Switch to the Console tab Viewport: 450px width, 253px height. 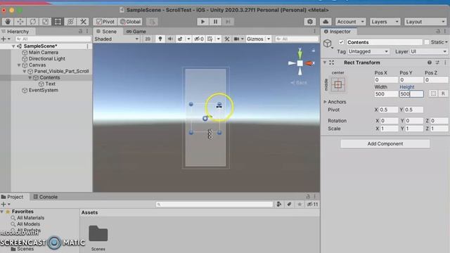(46, 197)
